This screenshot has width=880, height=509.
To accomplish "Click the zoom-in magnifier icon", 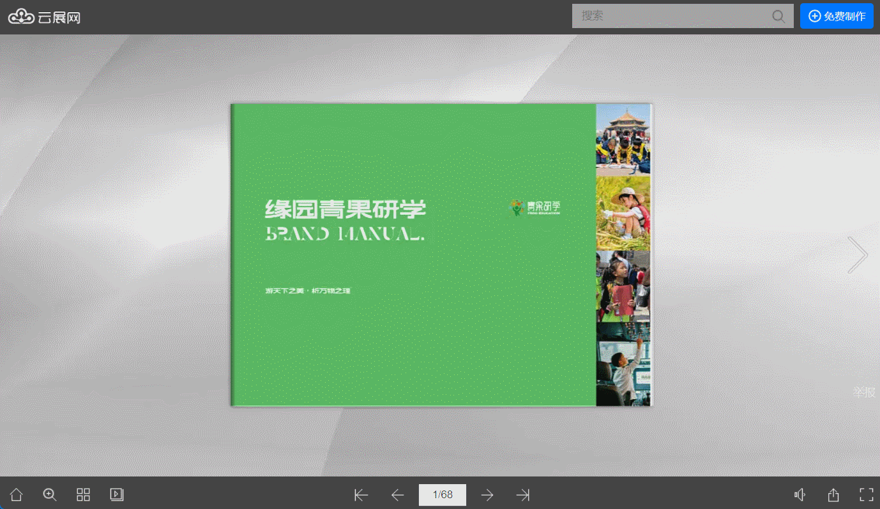I will coord(50,495).
